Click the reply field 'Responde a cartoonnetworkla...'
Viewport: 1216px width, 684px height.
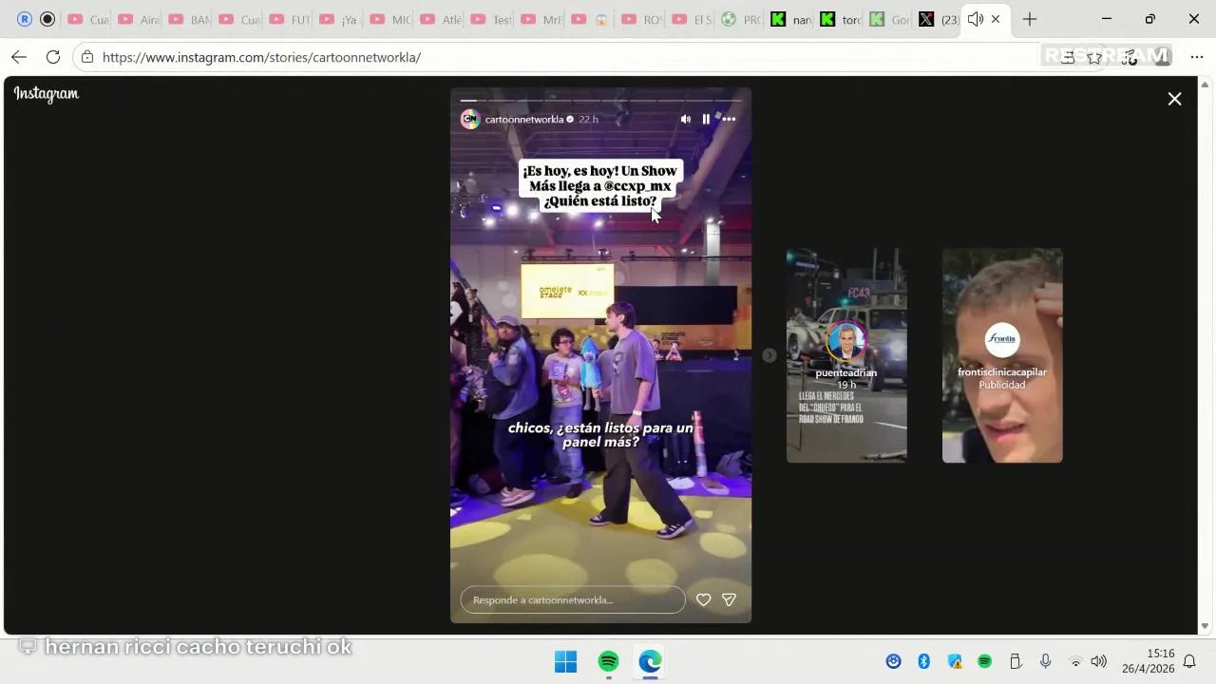[x=573, y=599]
